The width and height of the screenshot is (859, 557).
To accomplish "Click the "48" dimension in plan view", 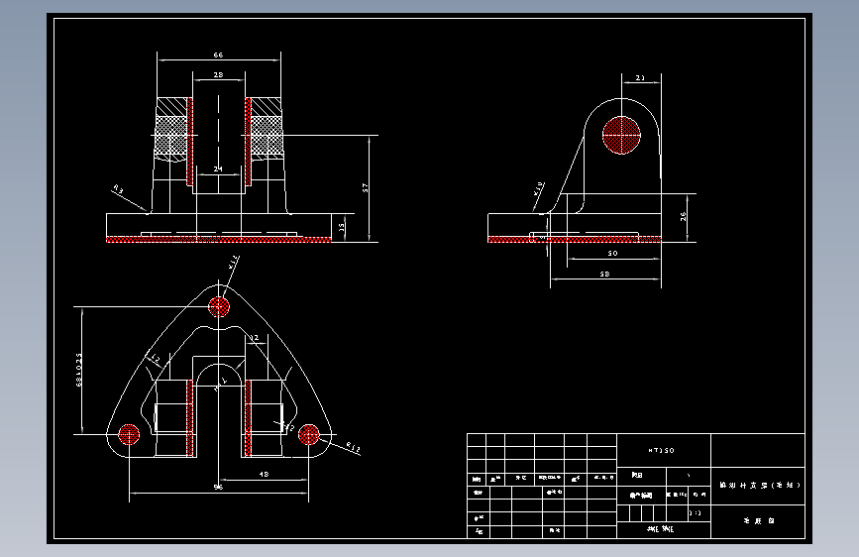I will [x=264, y=474].
